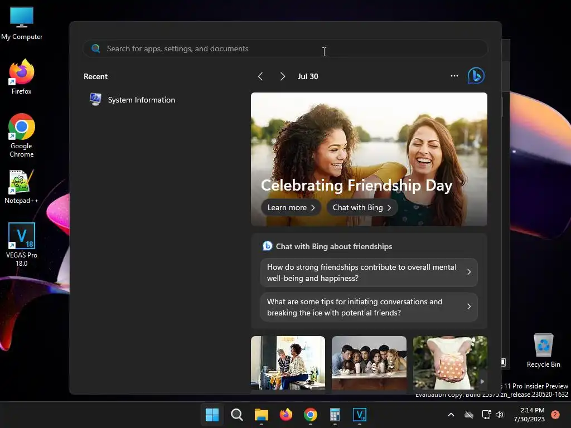Open thumbnail of hands holding gift box
The height and width of the screenshot is (428, 571).
(x=450, y=363)
